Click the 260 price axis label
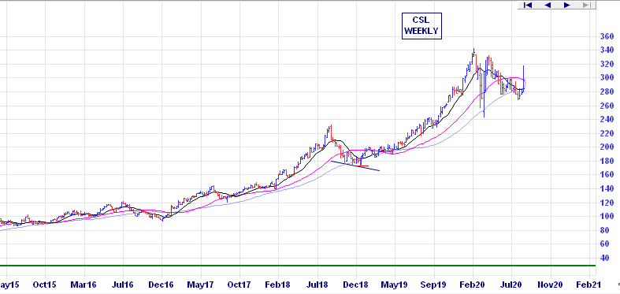The height and width of the screenshot is (294, 620). coord(607,106)
